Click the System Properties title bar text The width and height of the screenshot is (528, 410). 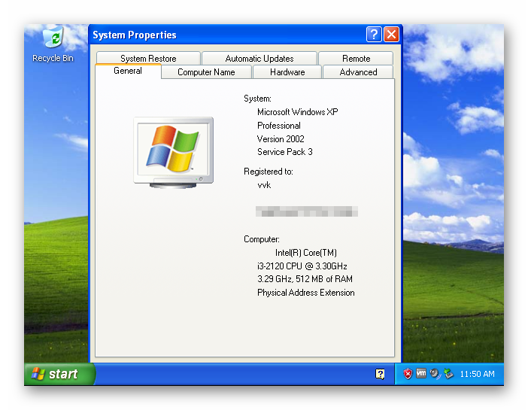click(135, 35)
